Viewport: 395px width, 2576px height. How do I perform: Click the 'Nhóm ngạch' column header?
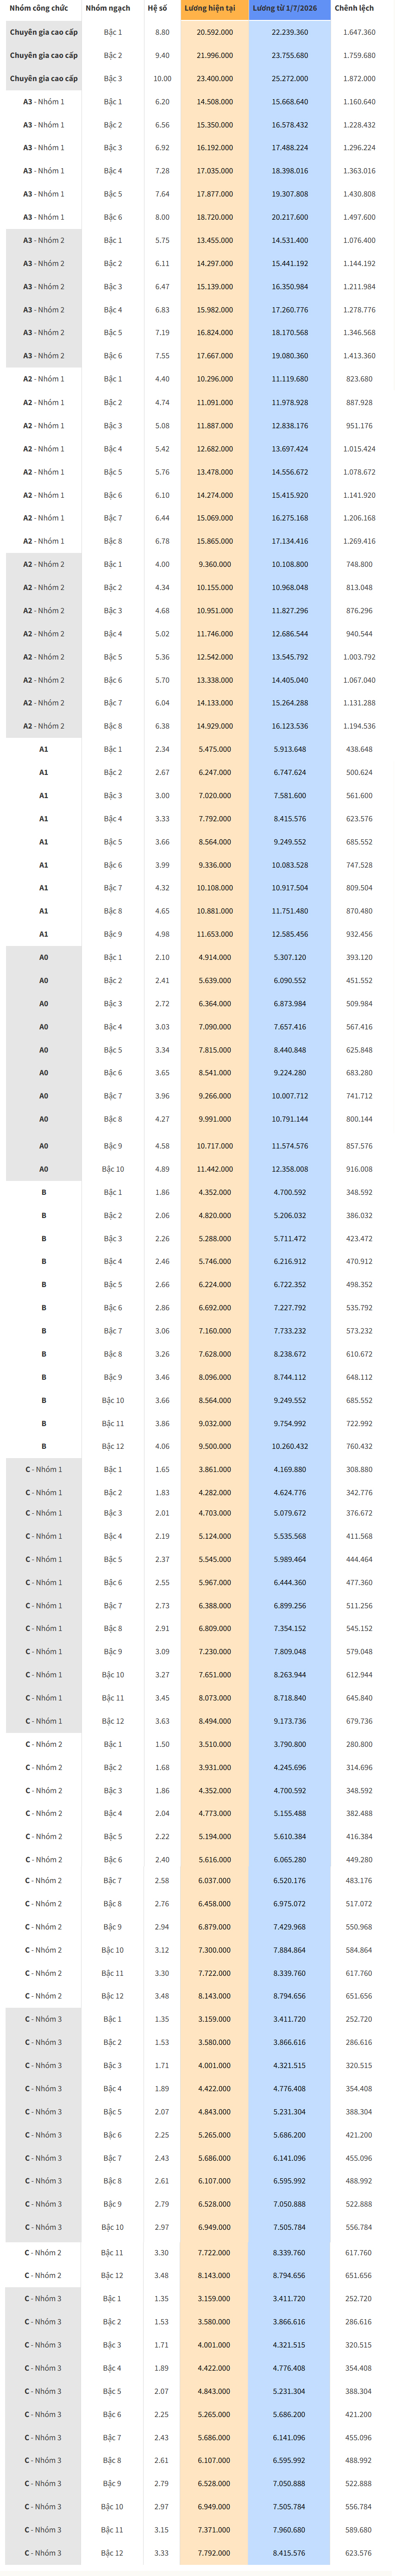tap(108, 8)
